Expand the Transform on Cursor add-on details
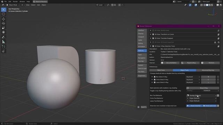The width and height of the screenshot is (223, 125). (x=151, y=34)
